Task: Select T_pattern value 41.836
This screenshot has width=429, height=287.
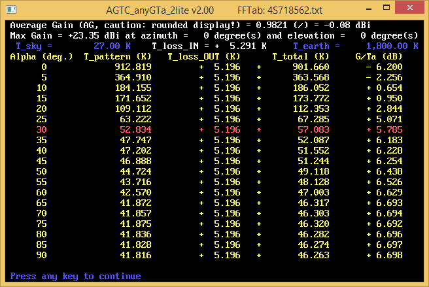Action: pos(136,234)
